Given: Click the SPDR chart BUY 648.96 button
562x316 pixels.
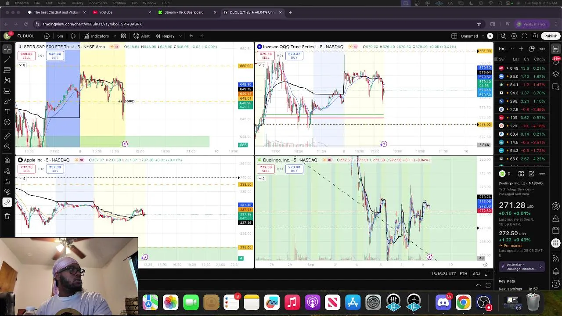Looking at the screenshot, I should pos(55,56).
